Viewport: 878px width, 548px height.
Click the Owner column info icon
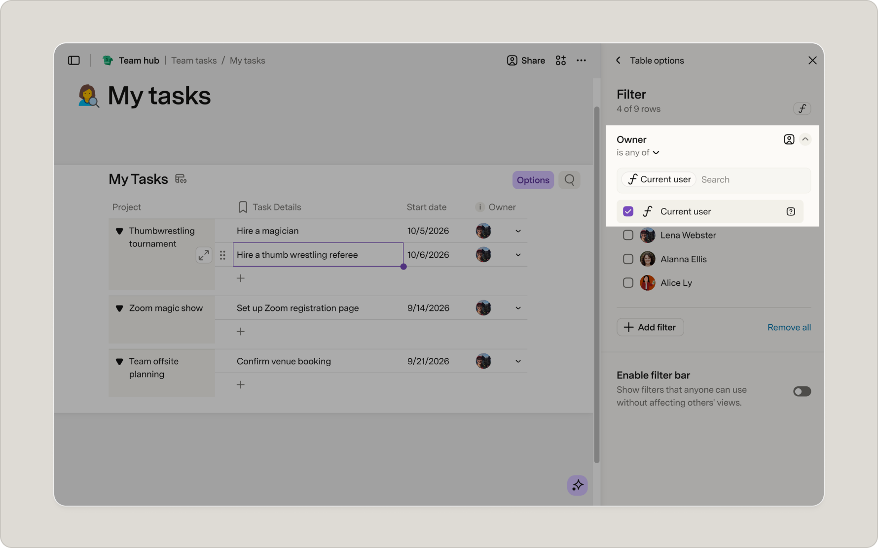click(479, 207)
